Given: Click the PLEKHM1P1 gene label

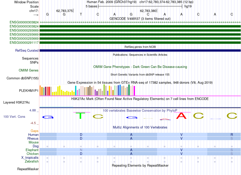Looking at the screenshot, I should (29, 91).
